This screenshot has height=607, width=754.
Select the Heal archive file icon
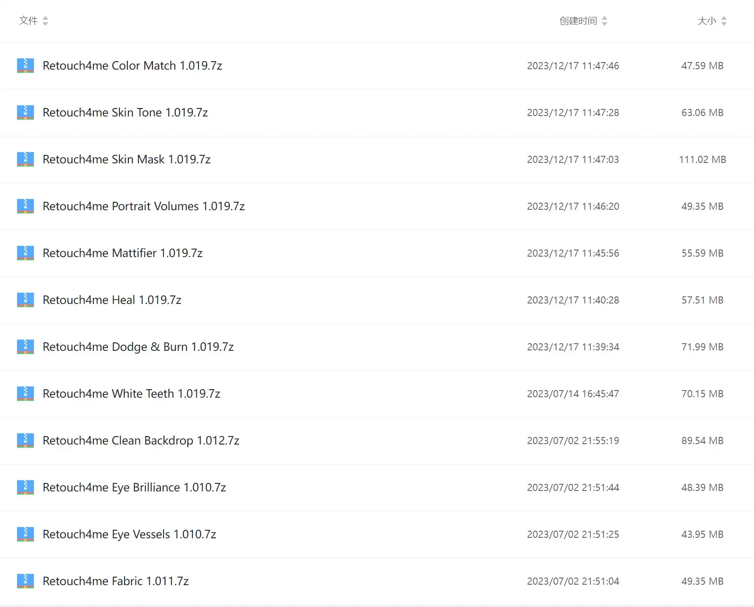coord(25,300)
